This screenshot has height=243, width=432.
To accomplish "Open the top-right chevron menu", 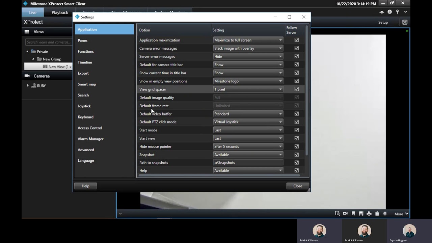I will click(406, 12).
